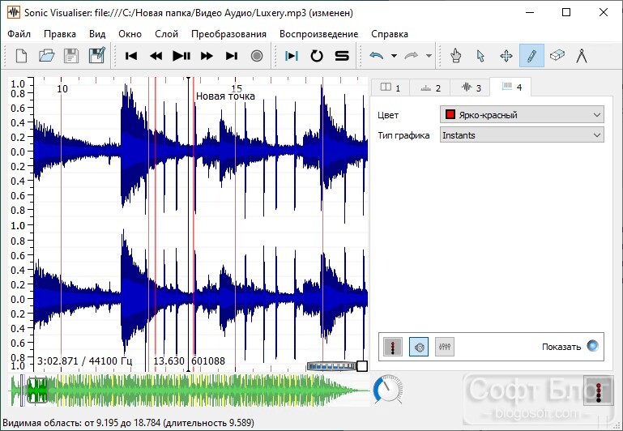This screenshot has width=623, height=431.
Task: Jump to the end of audio
Action: point(232,56)
